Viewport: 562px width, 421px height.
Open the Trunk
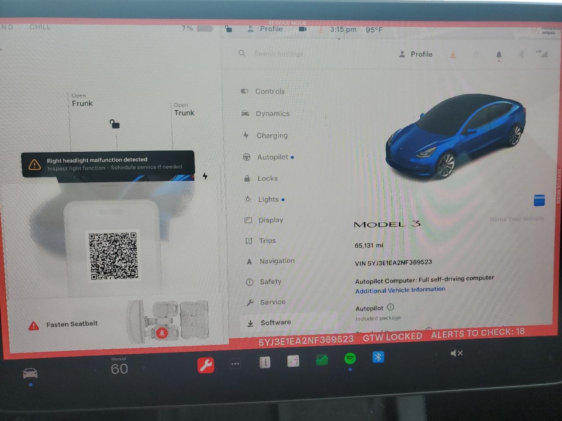point(184,110)
